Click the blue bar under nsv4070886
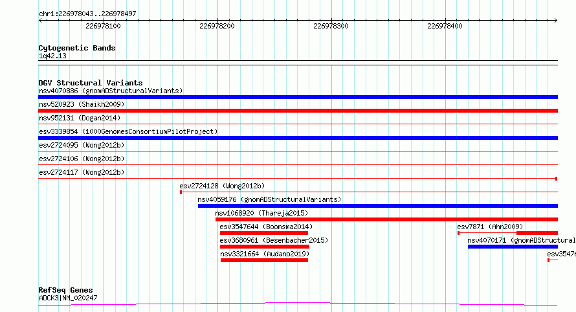Screen dimensions: 576x312 (298, 97)
